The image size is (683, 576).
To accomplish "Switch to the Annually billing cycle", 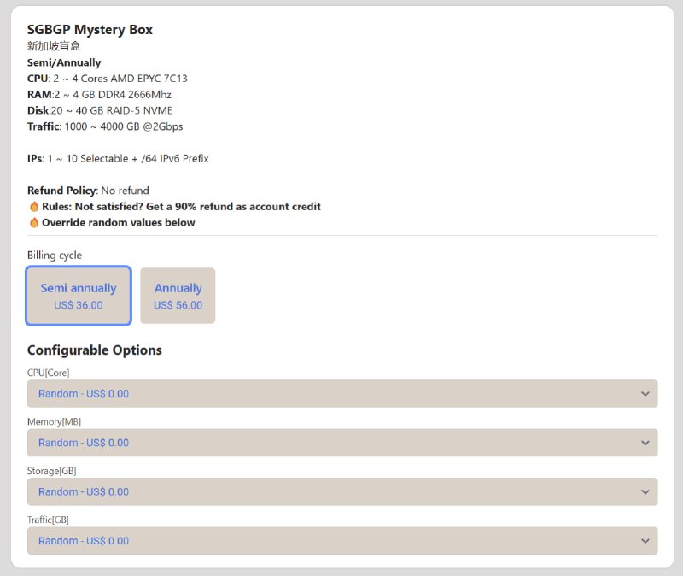I will tap(178, 296).
